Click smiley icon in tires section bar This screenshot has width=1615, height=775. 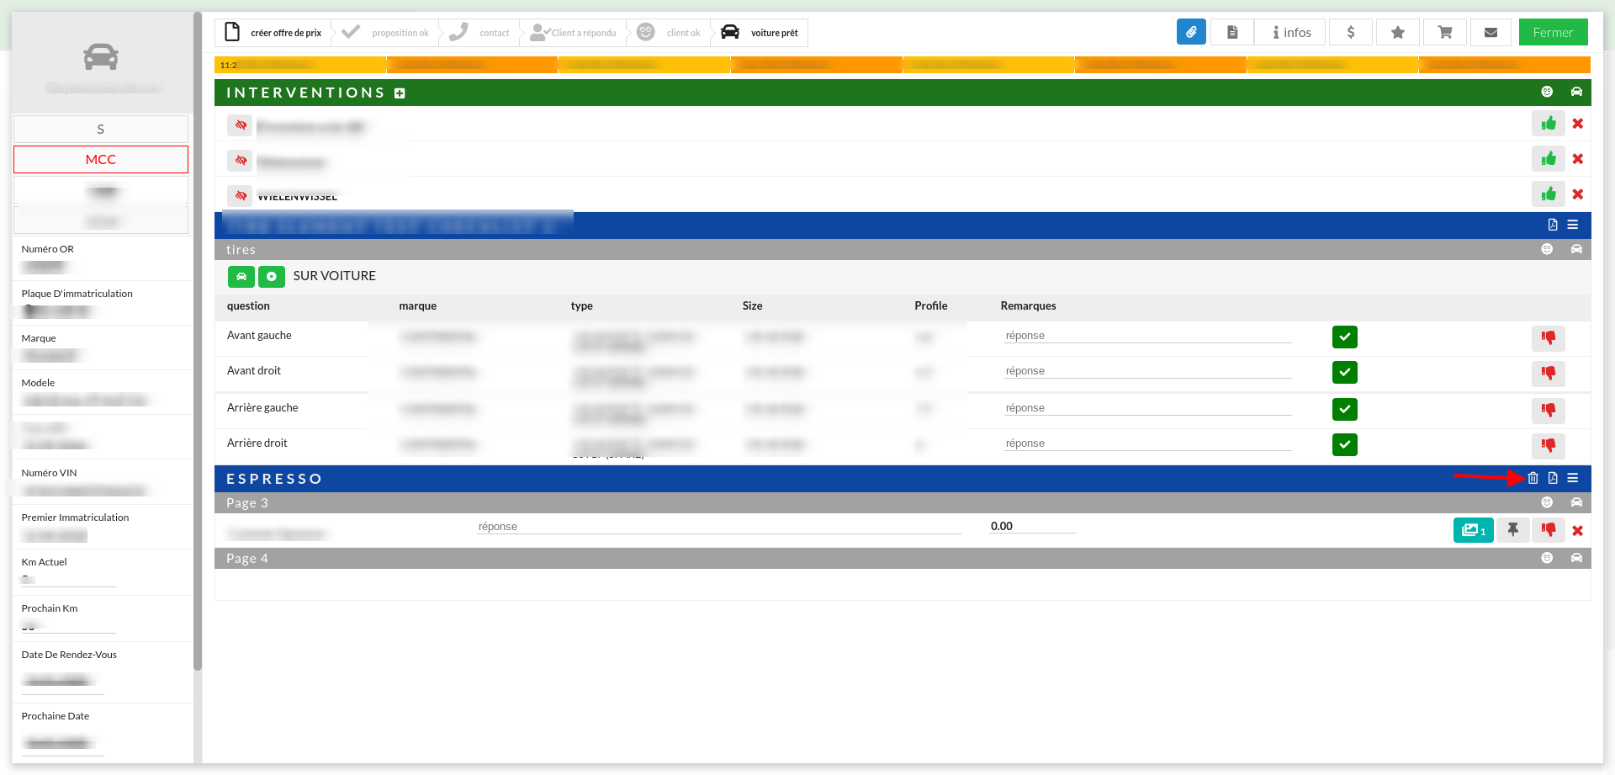(x=1547, y=249)
